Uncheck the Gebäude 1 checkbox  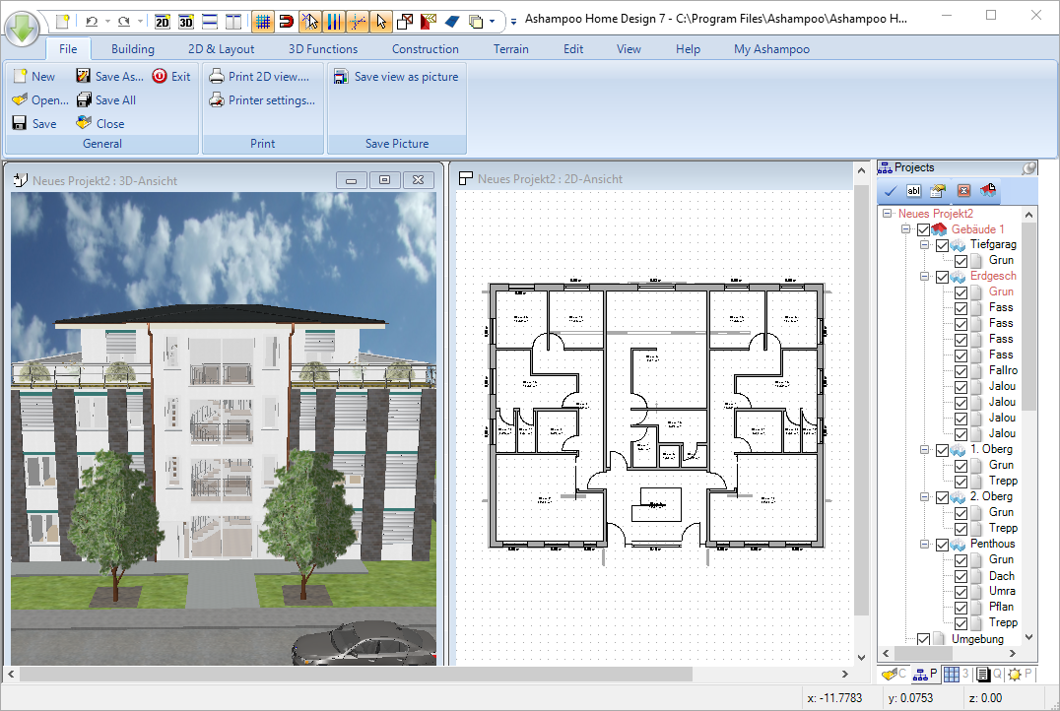coord(923,228)
